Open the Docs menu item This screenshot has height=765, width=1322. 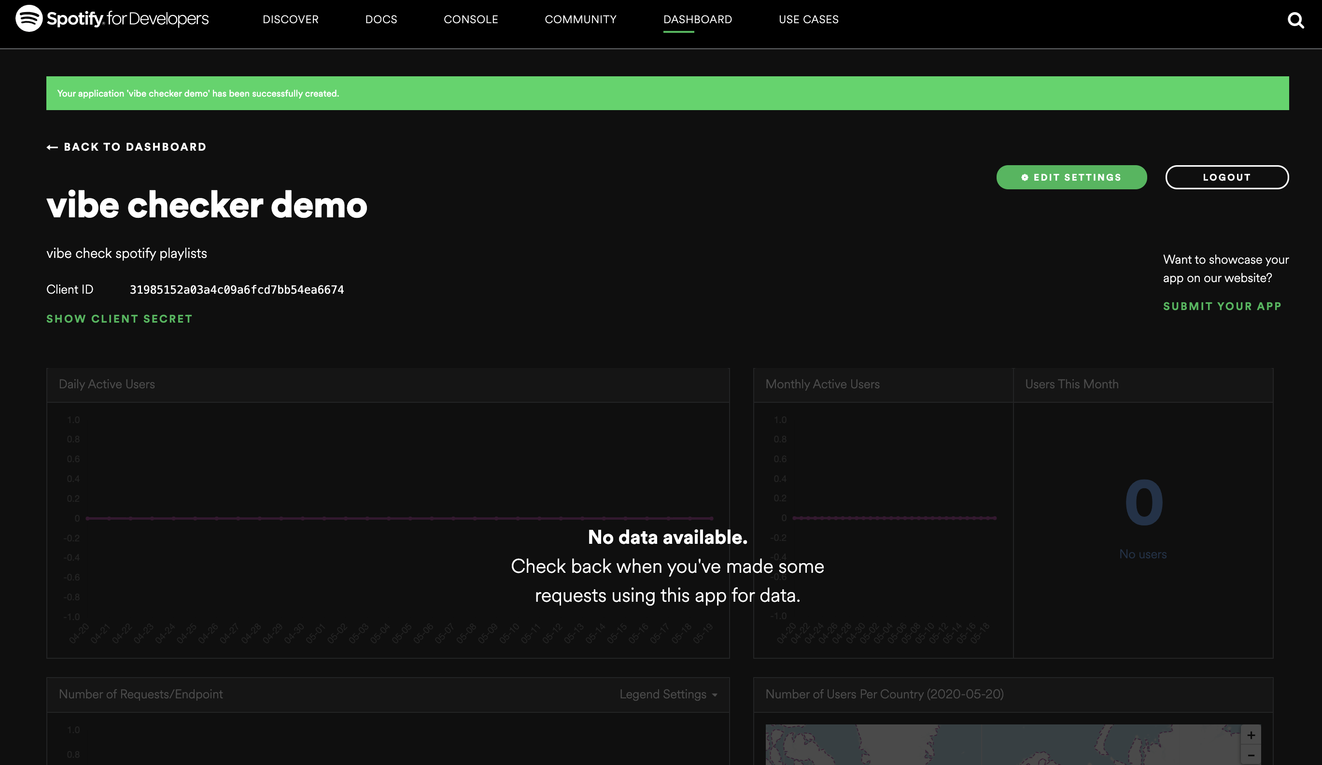[x=381, y=19]
